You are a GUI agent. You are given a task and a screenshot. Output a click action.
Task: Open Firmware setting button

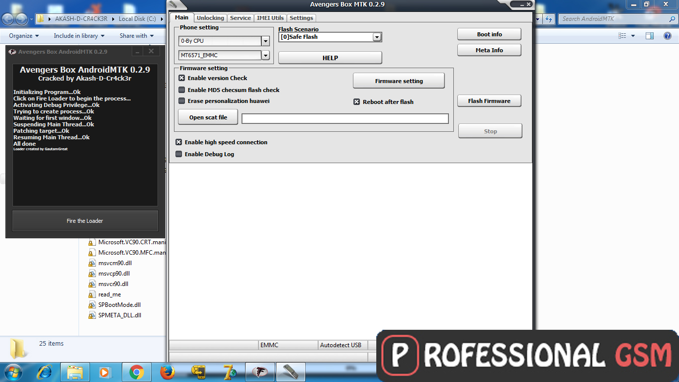click(x=399, y=81)
